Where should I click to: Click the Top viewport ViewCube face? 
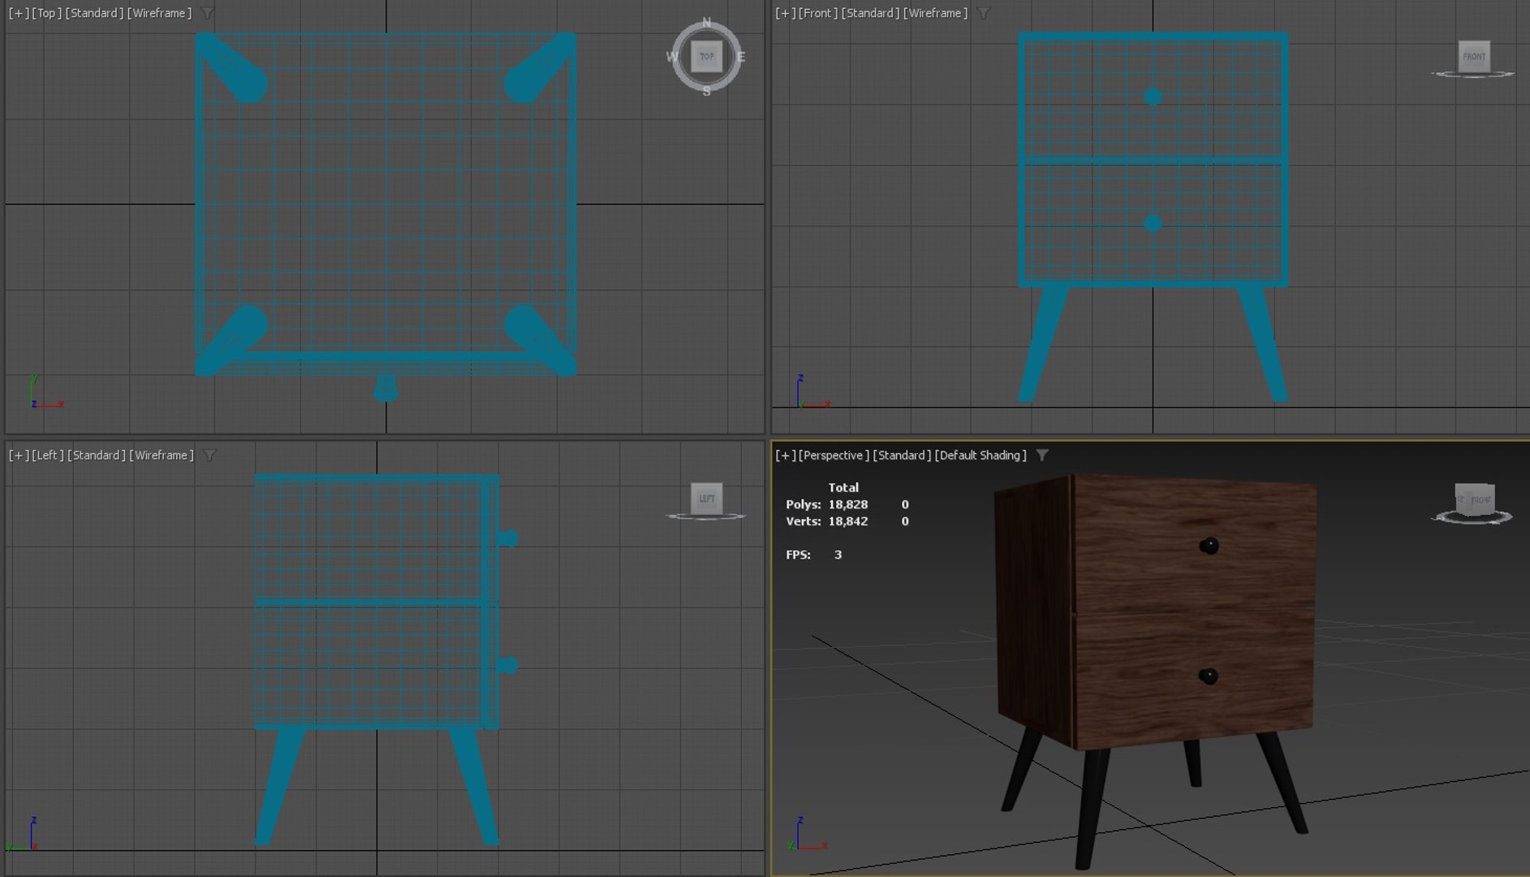[x=707, y=57]
